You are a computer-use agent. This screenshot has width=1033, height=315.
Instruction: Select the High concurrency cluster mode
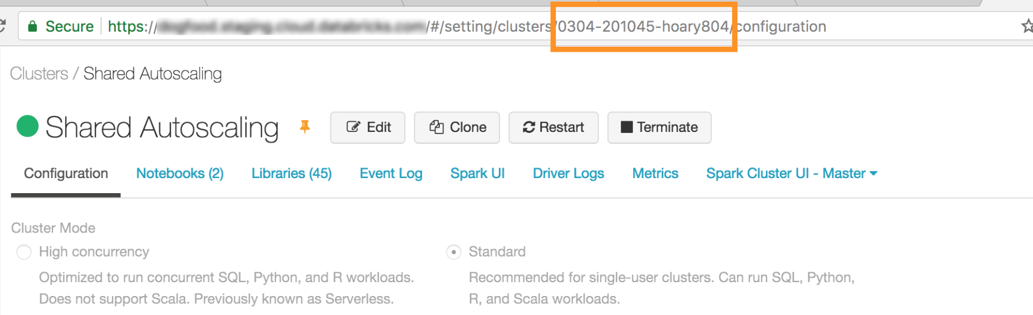(x=24, y=252)
